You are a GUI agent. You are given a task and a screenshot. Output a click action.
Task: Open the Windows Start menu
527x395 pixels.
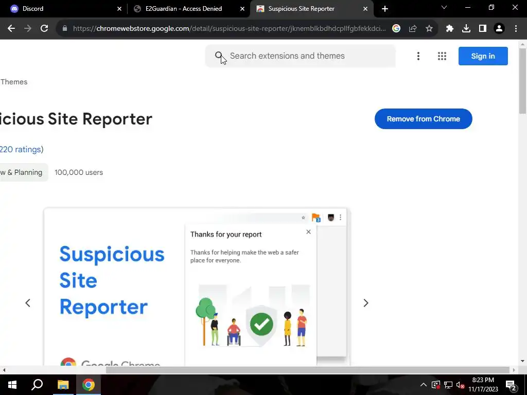point(12,385)
